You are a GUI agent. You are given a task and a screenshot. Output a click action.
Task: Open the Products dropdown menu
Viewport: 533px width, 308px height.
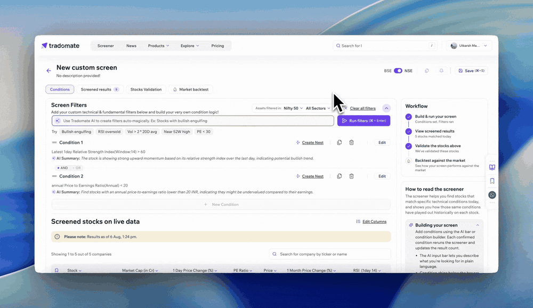click(158, 45)
